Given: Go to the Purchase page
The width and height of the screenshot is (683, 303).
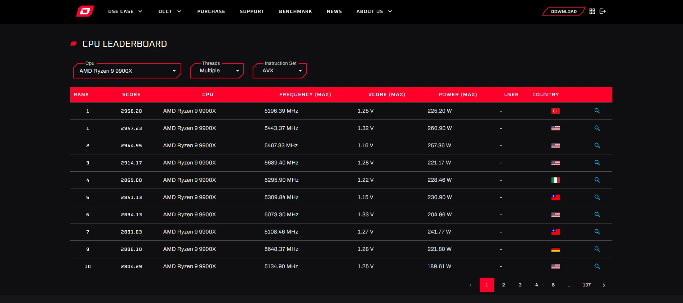Looking at the screenshot, I should (x=211, y=12).
